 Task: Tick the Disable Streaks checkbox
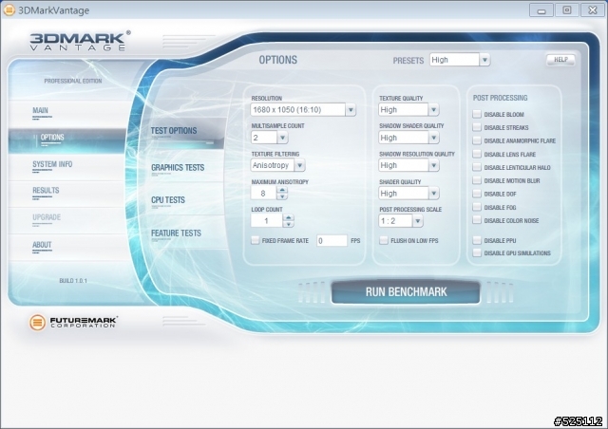click(477, 127)
